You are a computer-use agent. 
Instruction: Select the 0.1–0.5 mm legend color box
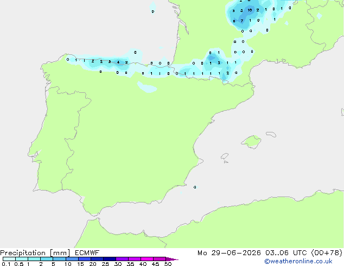coord(9,259)
